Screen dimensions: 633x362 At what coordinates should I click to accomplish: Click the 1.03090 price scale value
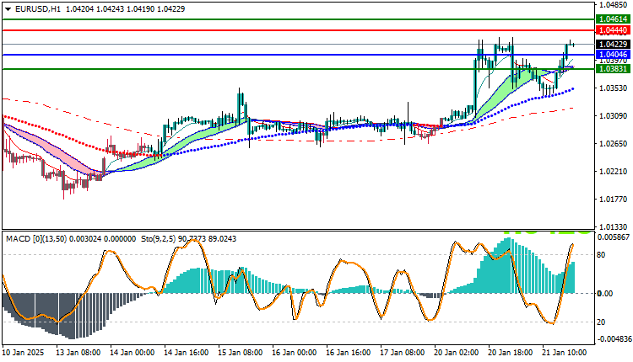click(x=614, y=116)
